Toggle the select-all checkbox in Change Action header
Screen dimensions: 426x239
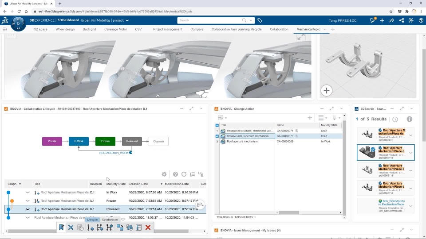tap(217, 125)
